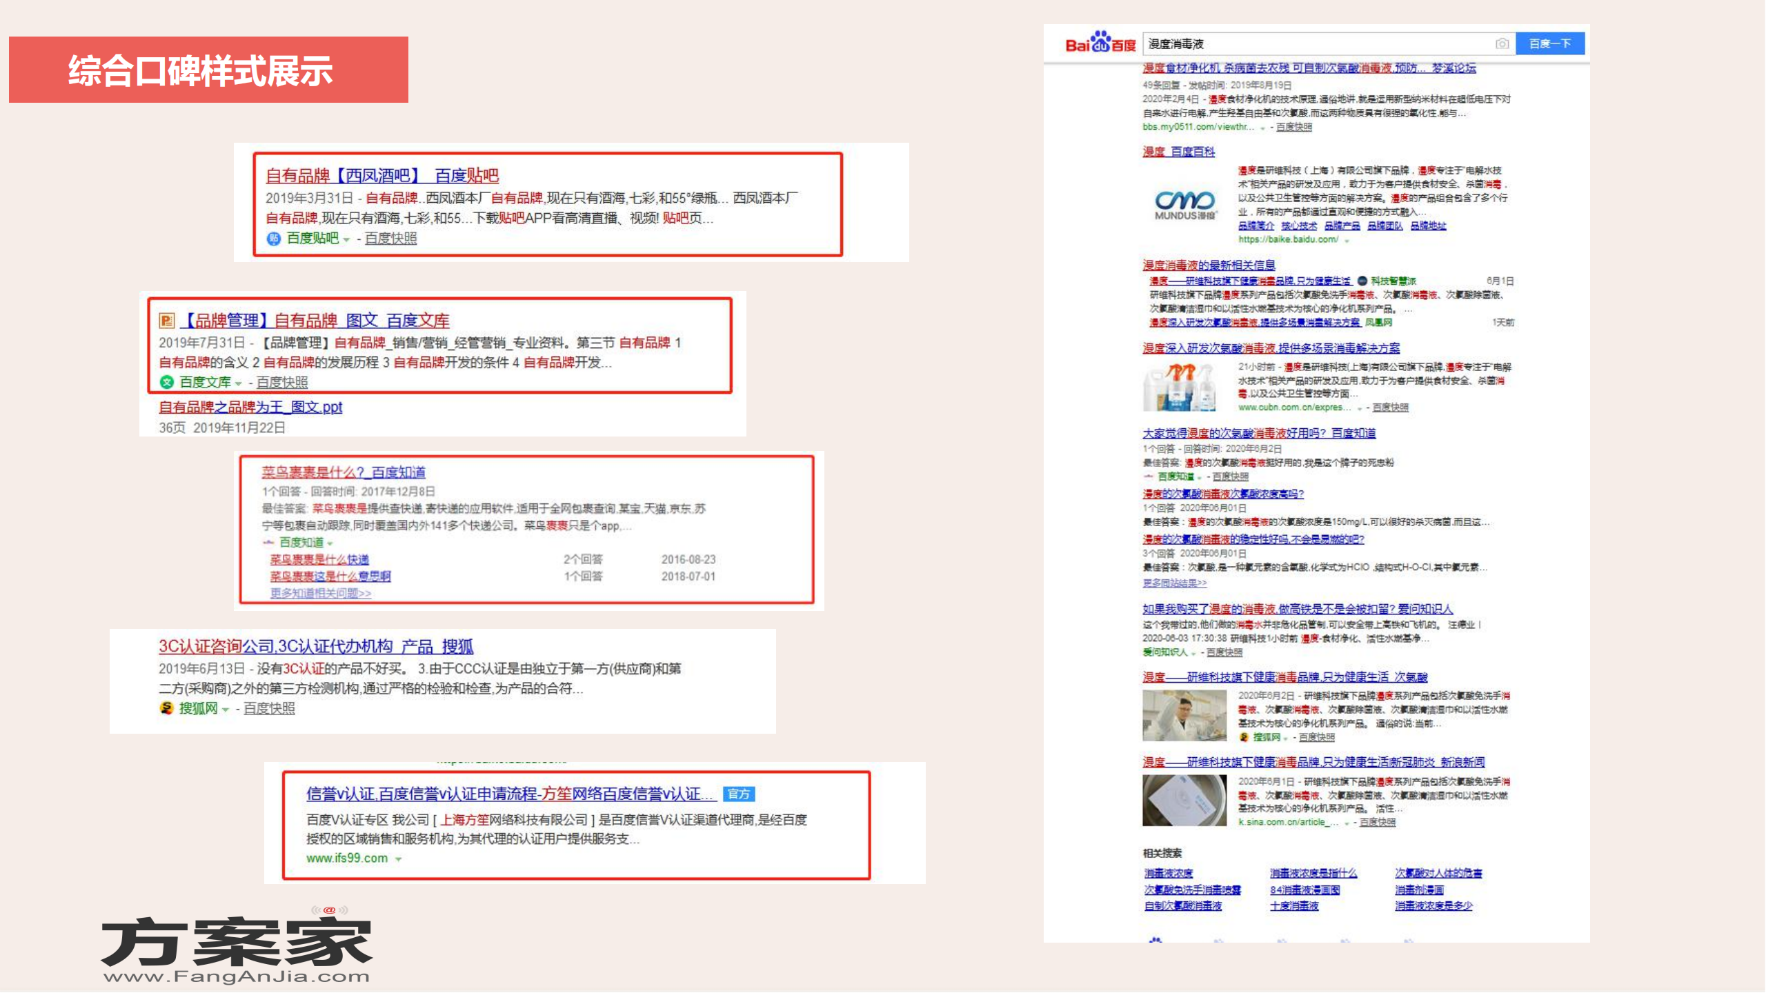
Task: Click the MUNDUS 漫度 logo thumbnail
Action: (x=1185, y=205)
